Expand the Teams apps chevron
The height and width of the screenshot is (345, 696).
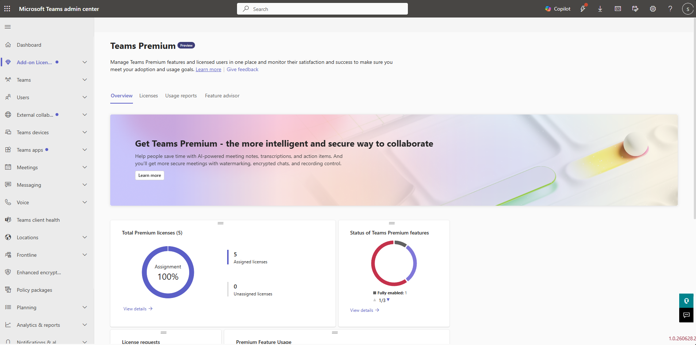pyautogui.click(x=85, y=150)
